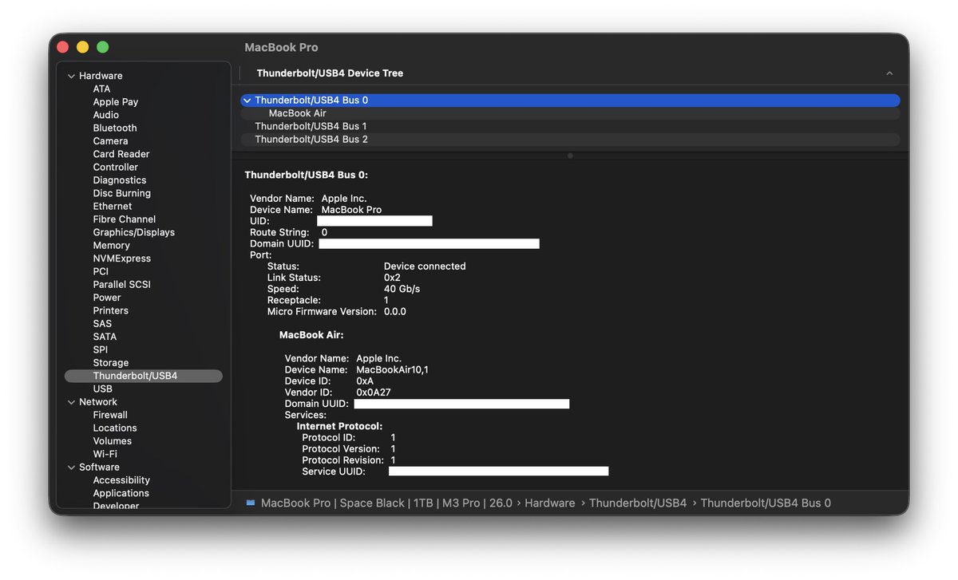Select MacBook Air in device tree
Viewport: 958px width, 580px height.
(x=570, y=113)
